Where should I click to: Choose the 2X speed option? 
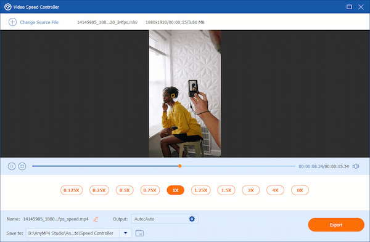(251, 190)
